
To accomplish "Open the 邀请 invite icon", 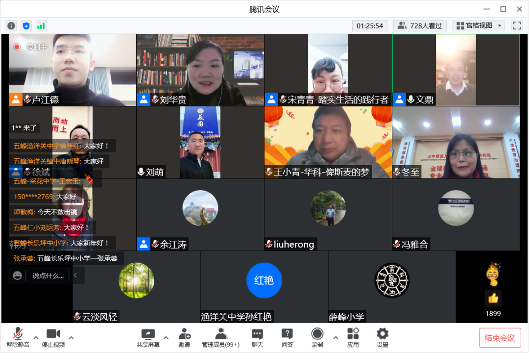I will point(184,337).
